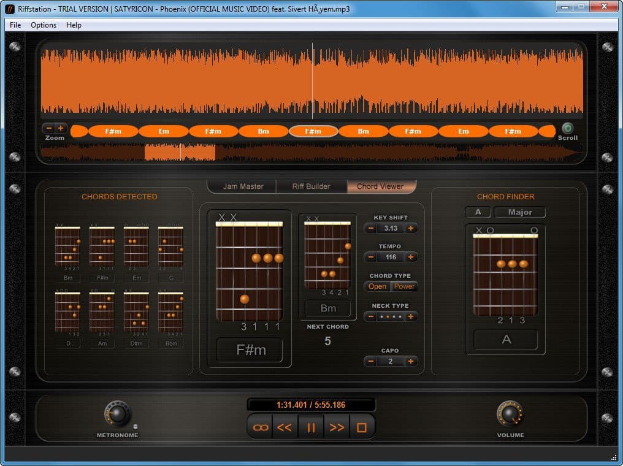The image size is (623, 466).
Task: Open the Options menu
Action: click(x=43, y=25)
